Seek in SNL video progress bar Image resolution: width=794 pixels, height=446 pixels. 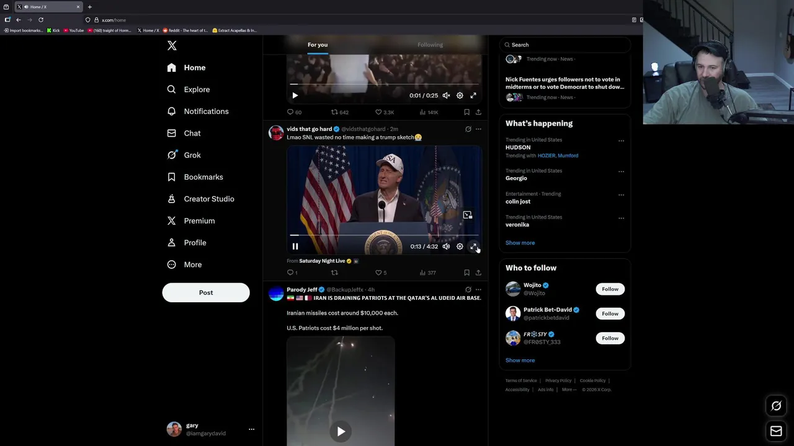coord(385,235)
